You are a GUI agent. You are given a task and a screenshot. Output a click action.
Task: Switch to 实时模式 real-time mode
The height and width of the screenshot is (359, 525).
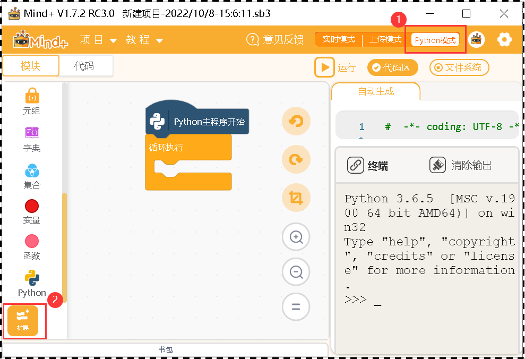pyautogui.click(x=339, y=39)
